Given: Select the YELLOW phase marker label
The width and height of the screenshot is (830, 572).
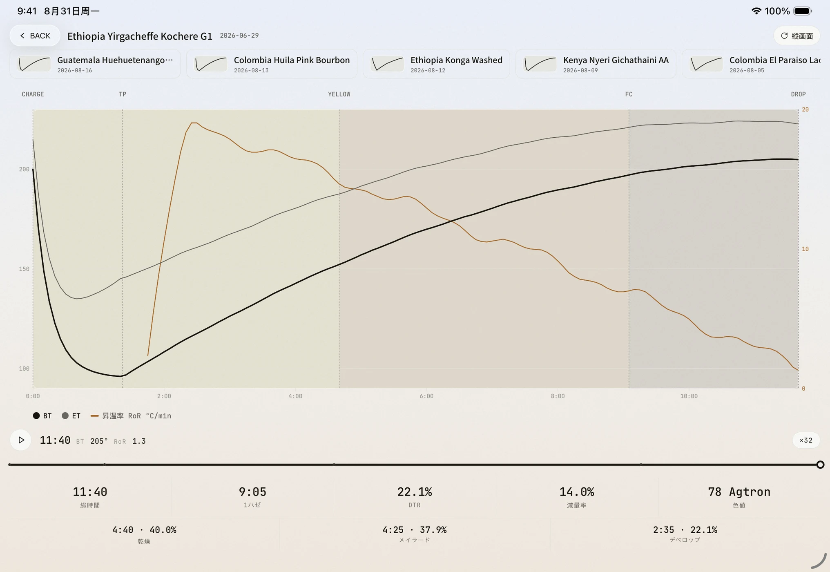Looking at the screenshot, I should (x=339, y=94).
